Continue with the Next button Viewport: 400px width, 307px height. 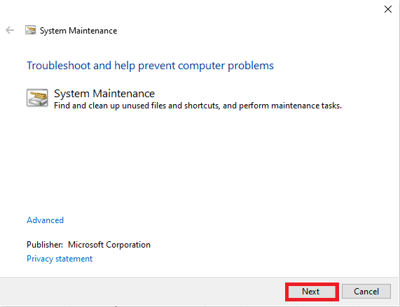(312, 291)
